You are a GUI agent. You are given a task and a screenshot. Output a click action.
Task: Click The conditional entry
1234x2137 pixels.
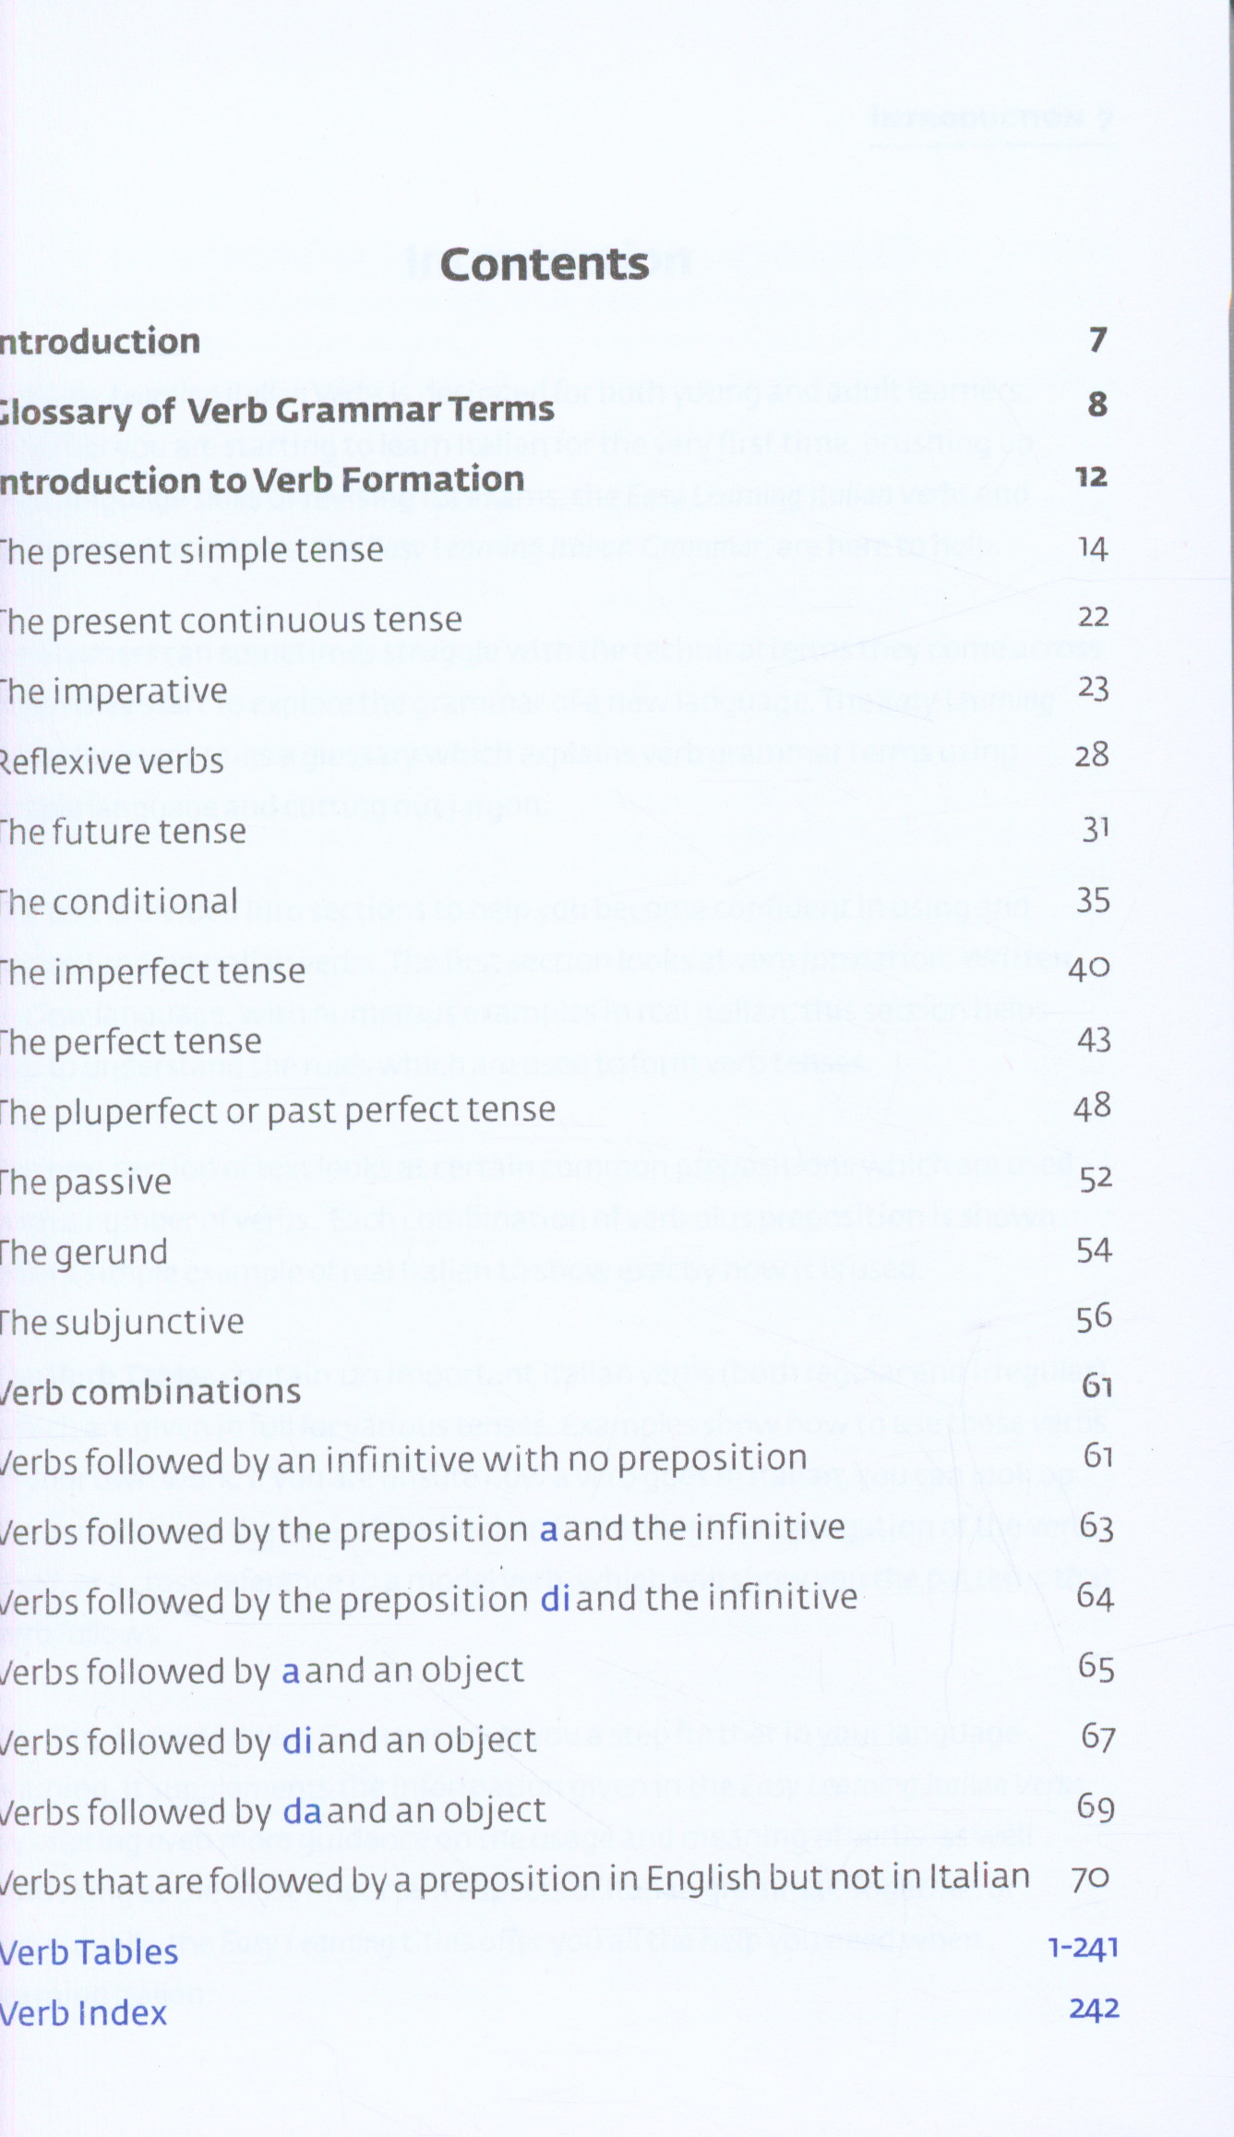pyautogui.click(x=119, y=902)
